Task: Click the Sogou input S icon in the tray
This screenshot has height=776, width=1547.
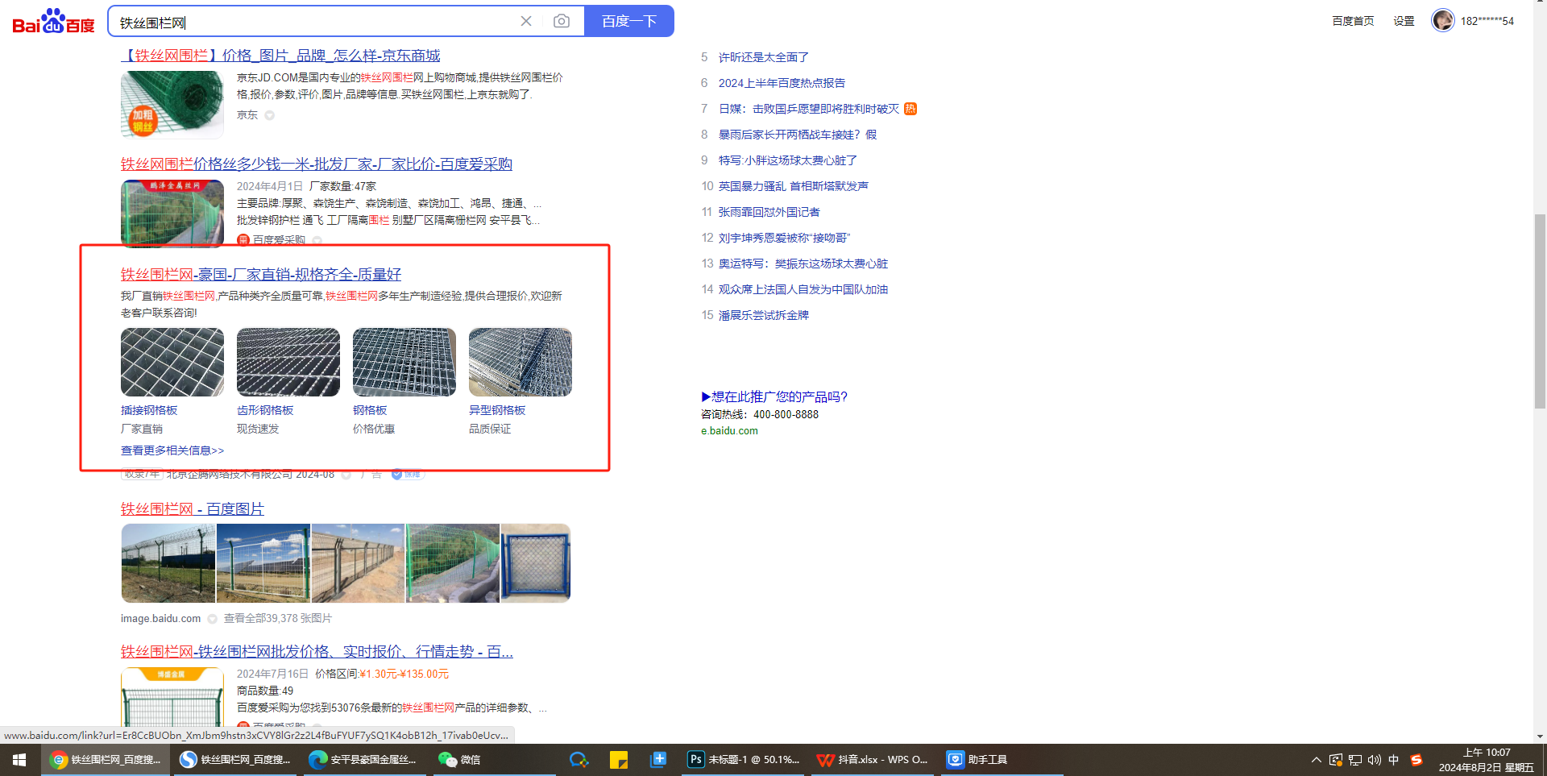Action: point(1416,760)
